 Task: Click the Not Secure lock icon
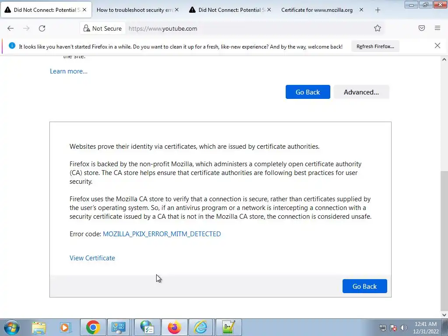(x=87, y=28)
